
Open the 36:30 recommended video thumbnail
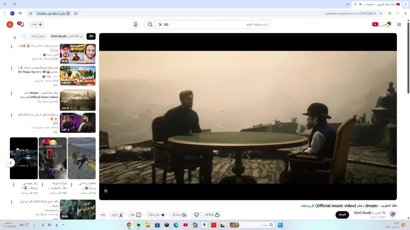pos(78,54)
